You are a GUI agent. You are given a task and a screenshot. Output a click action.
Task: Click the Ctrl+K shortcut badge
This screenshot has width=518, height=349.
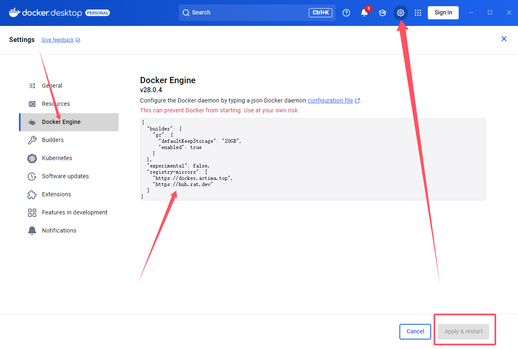(320, 13)
